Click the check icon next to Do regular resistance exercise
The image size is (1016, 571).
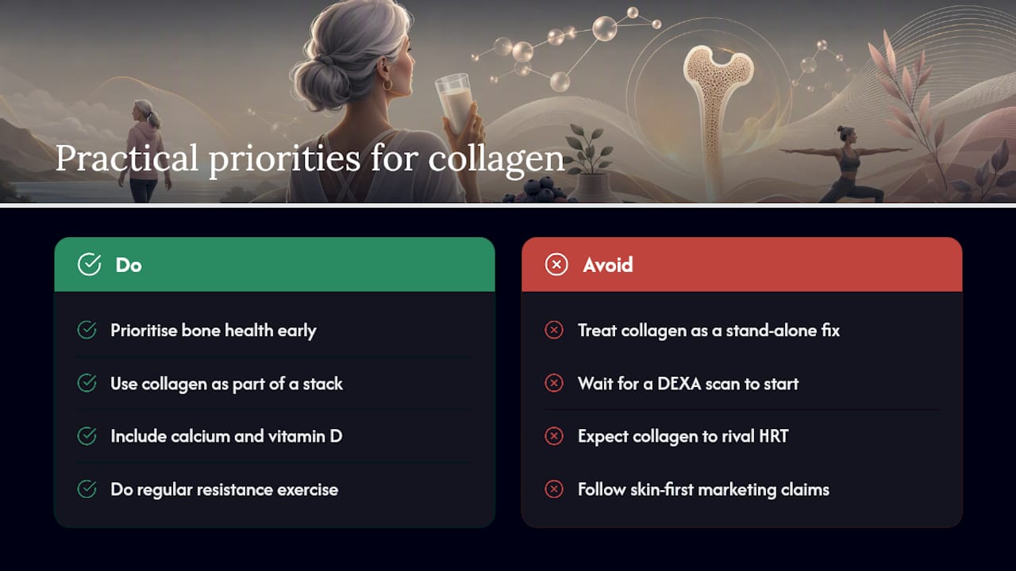point(87,489)
